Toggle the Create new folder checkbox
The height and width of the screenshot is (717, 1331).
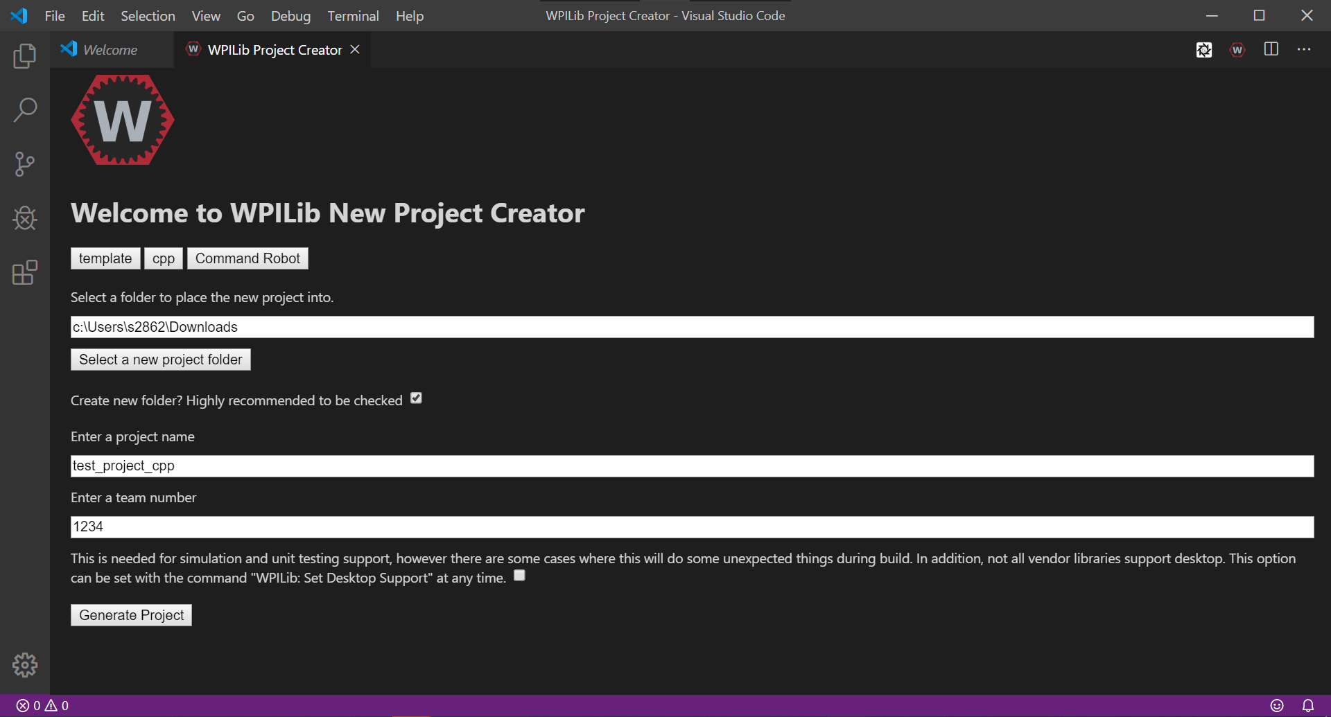(416, 398)
